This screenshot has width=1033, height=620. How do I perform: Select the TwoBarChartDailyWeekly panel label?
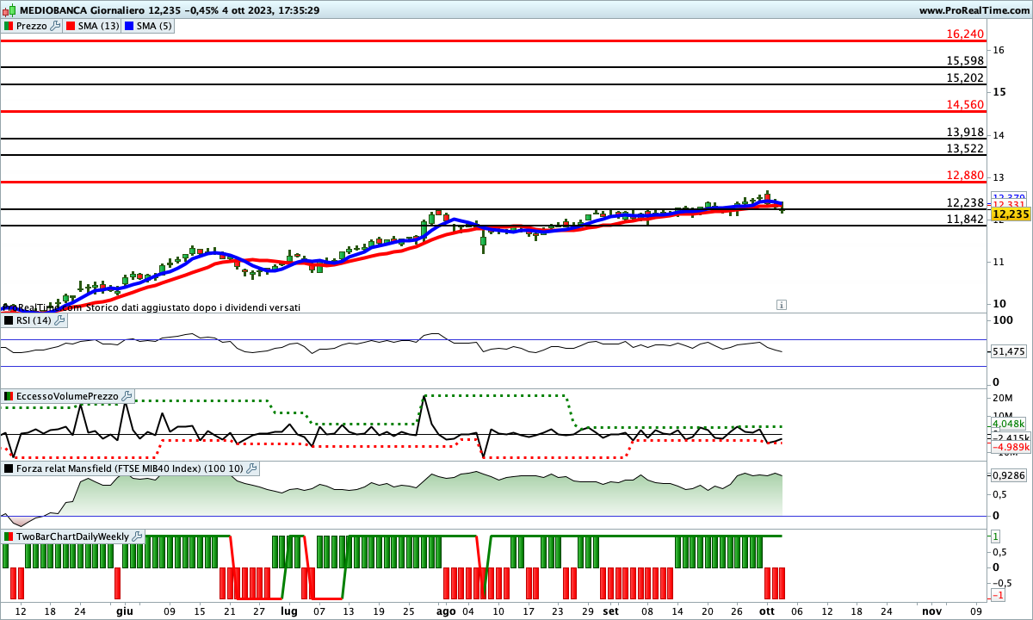click(72, 536)
